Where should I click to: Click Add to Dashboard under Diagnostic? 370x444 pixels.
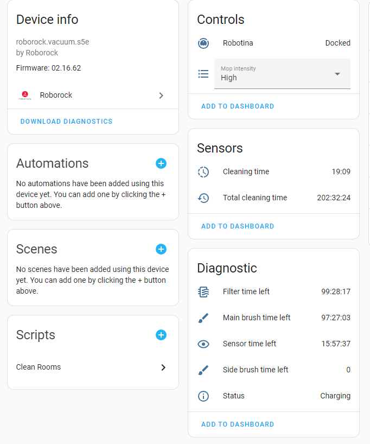(x=238, y=424)
